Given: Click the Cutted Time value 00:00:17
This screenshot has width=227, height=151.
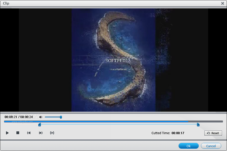Looking at the screenshot, I should (x=178, y=133).
